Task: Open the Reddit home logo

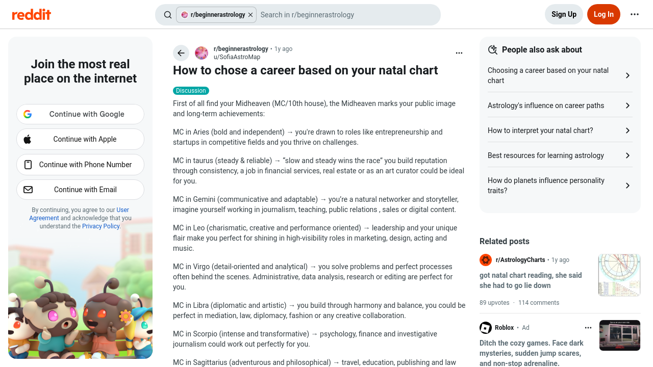Action: [x=32, y=14]
